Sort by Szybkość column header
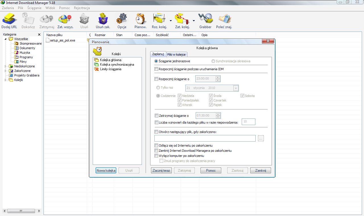This screenshot has height=216, width=364. pos(167,35)
